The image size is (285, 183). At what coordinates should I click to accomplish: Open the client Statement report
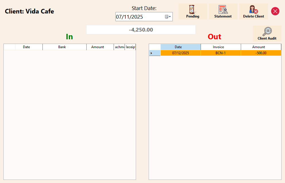223,11
